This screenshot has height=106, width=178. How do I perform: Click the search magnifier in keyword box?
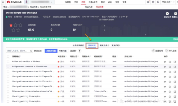[31, 51]
